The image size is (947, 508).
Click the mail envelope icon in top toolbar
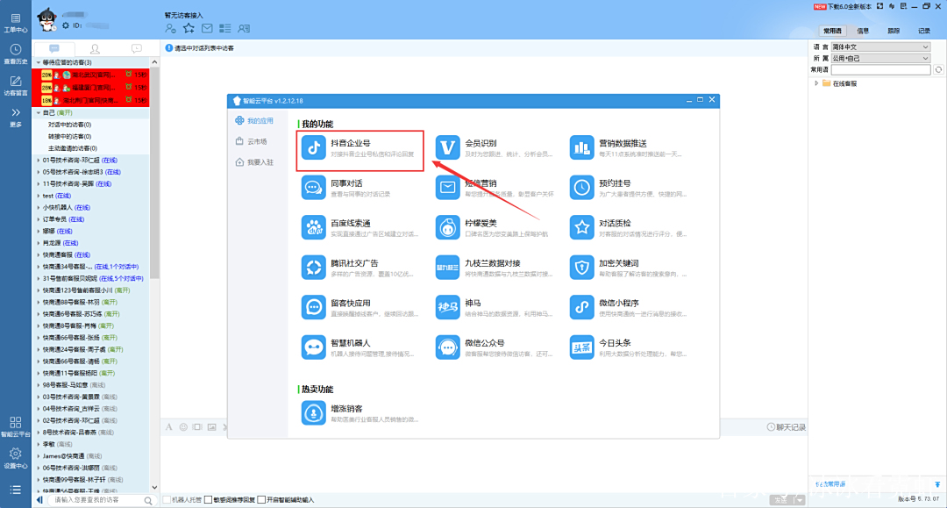click(207, 28)
